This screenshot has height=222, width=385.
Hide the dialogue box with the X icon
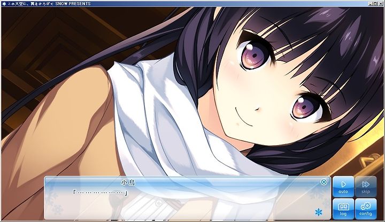tap(324, 182)
